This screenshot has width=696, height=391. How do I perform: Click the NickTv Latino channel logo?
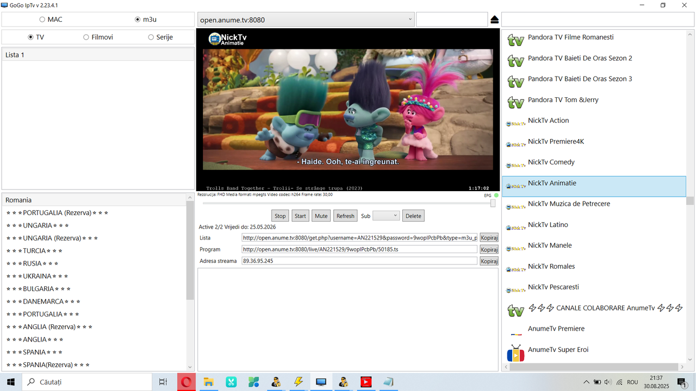pyautogui.click(x=515, y=228)
